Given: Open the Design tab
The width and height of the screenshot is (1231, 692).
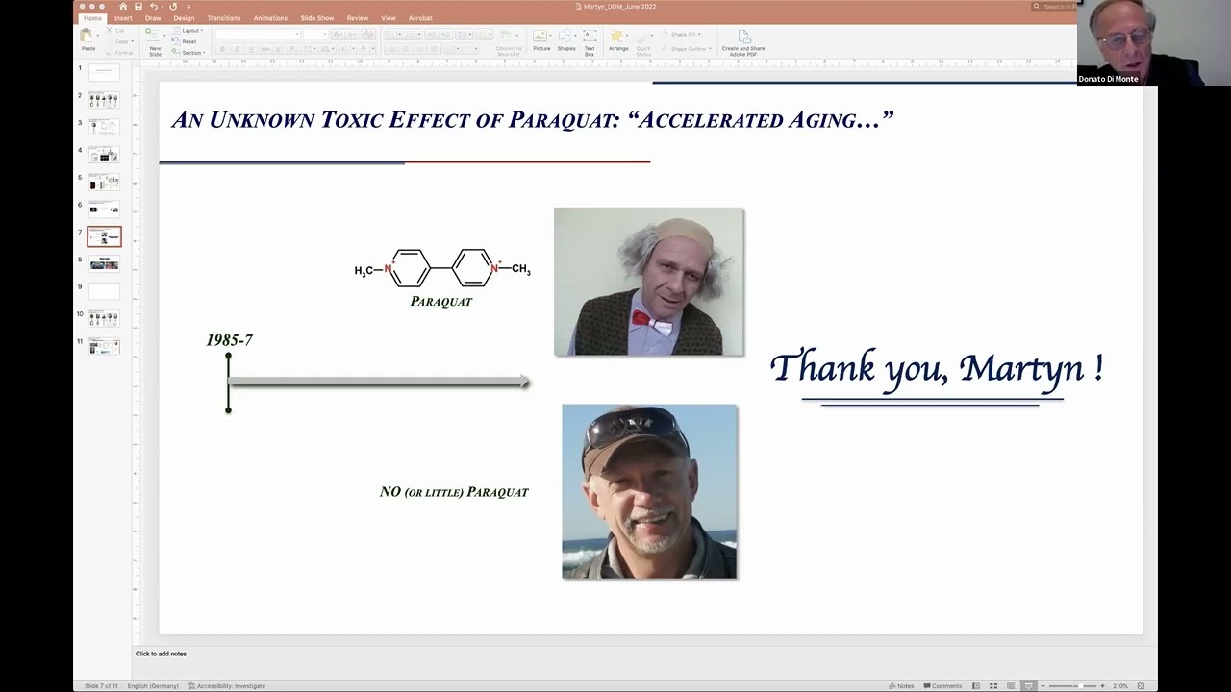Looking at the screenshot, I should (184, 18).
